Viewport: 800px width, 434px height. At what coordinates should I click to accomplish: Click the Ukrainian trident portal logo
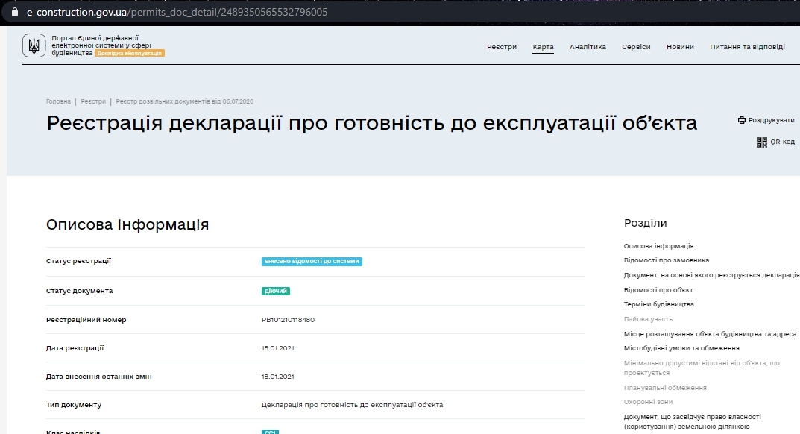(x=34, y=45)
